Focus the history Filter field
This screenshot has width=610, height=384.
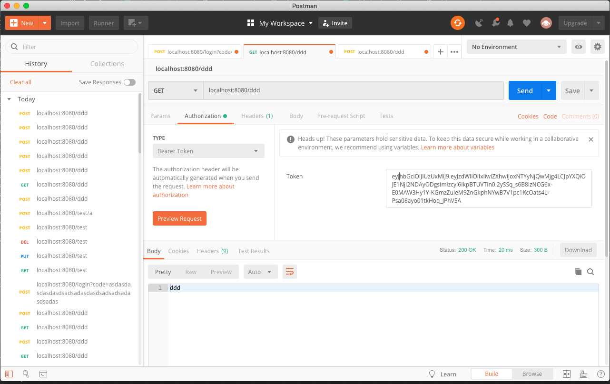click(71, 47)
